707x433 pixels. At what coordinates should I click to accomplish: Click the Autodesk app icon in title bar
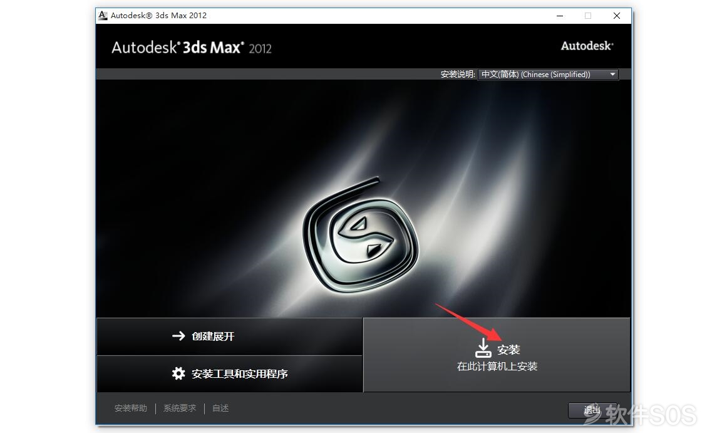tap(103, 15)
